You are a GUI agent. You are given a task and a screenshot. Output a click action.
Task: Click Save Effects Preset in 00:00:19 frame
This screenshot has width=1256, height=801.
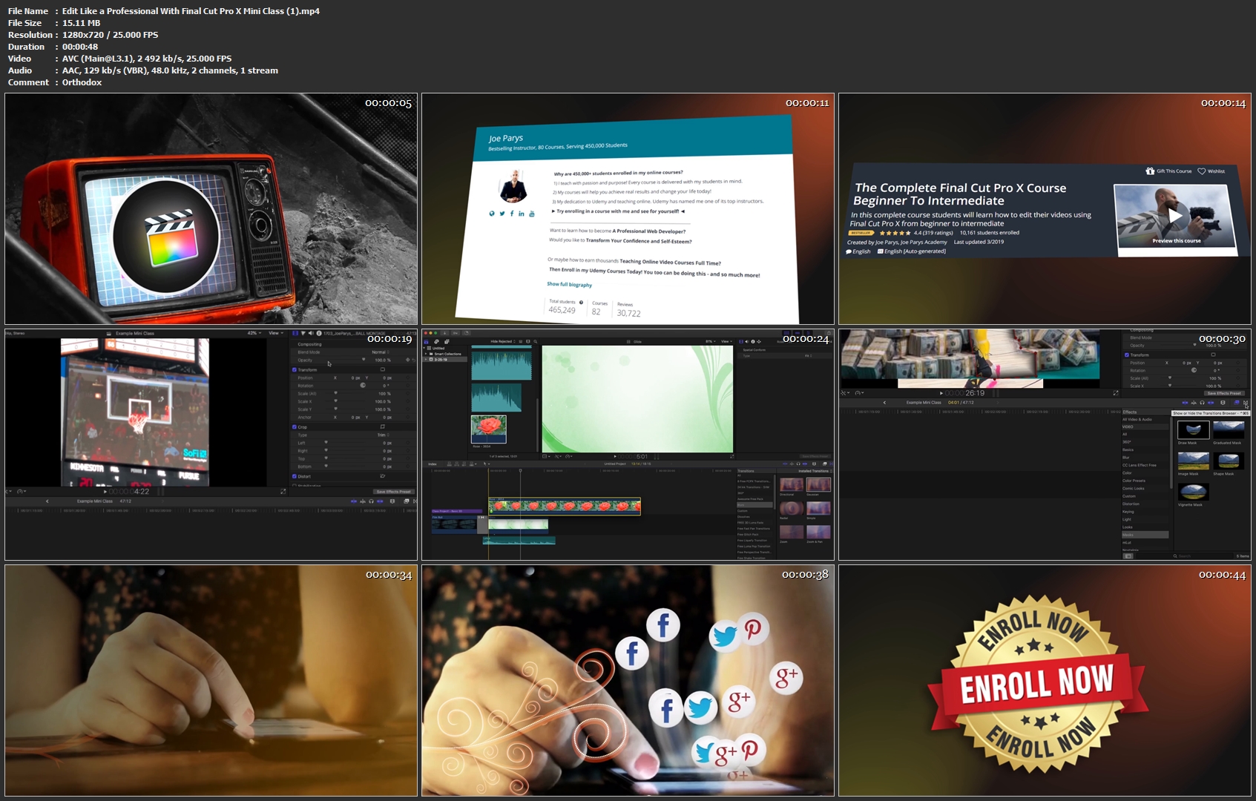click(394, 492)
